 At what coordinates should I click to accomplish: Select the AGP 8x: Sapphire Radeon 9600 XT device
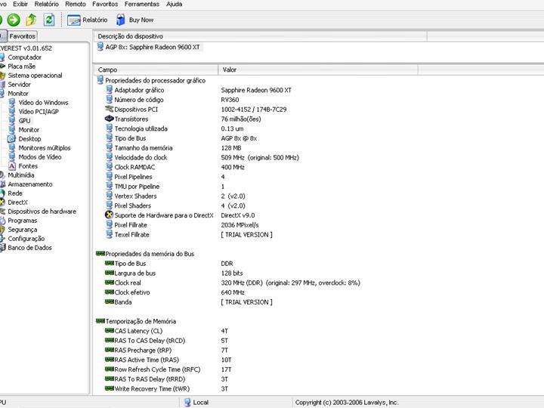pyautogui.click(x=149, y=47)
